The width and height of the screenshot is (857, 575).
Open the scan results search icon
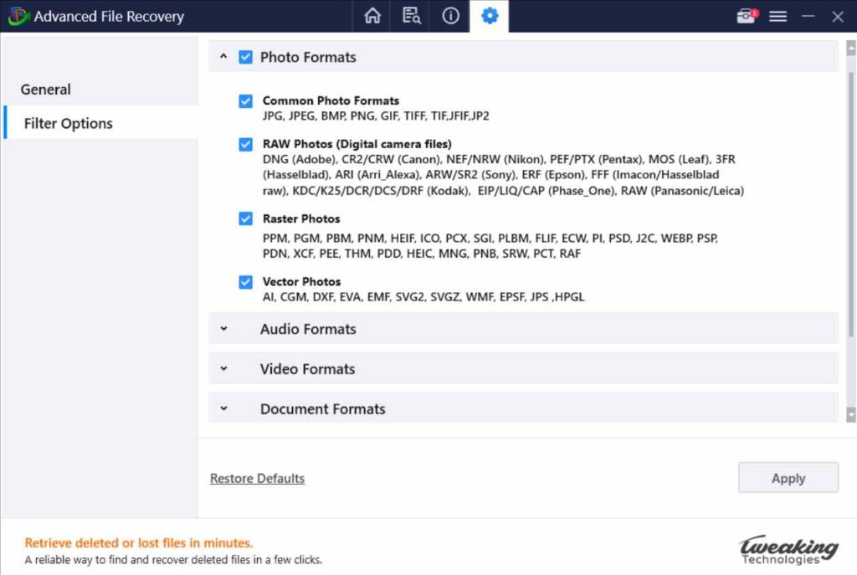[x=411, y=16]
